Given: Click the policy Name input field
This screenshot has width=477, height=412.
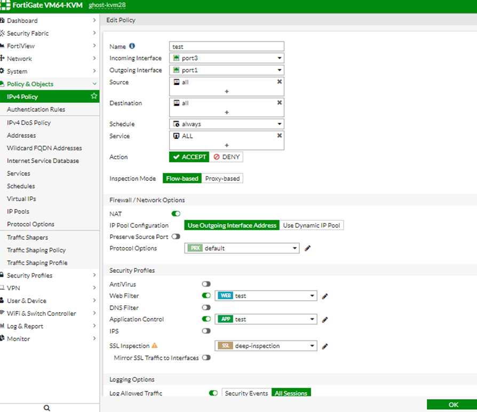Looking at the screenshot, I should tap(227, 47).
